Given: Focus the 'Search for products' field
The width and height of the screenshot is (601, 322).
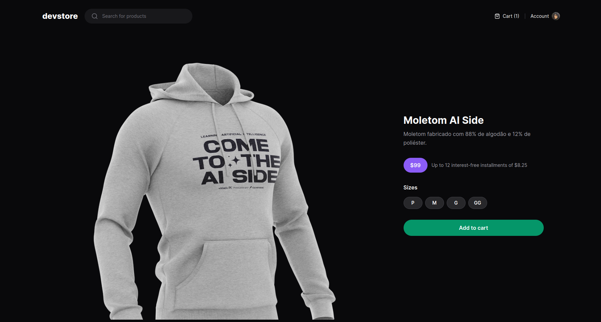Looking at the screenshot, I should click(138, 16).
